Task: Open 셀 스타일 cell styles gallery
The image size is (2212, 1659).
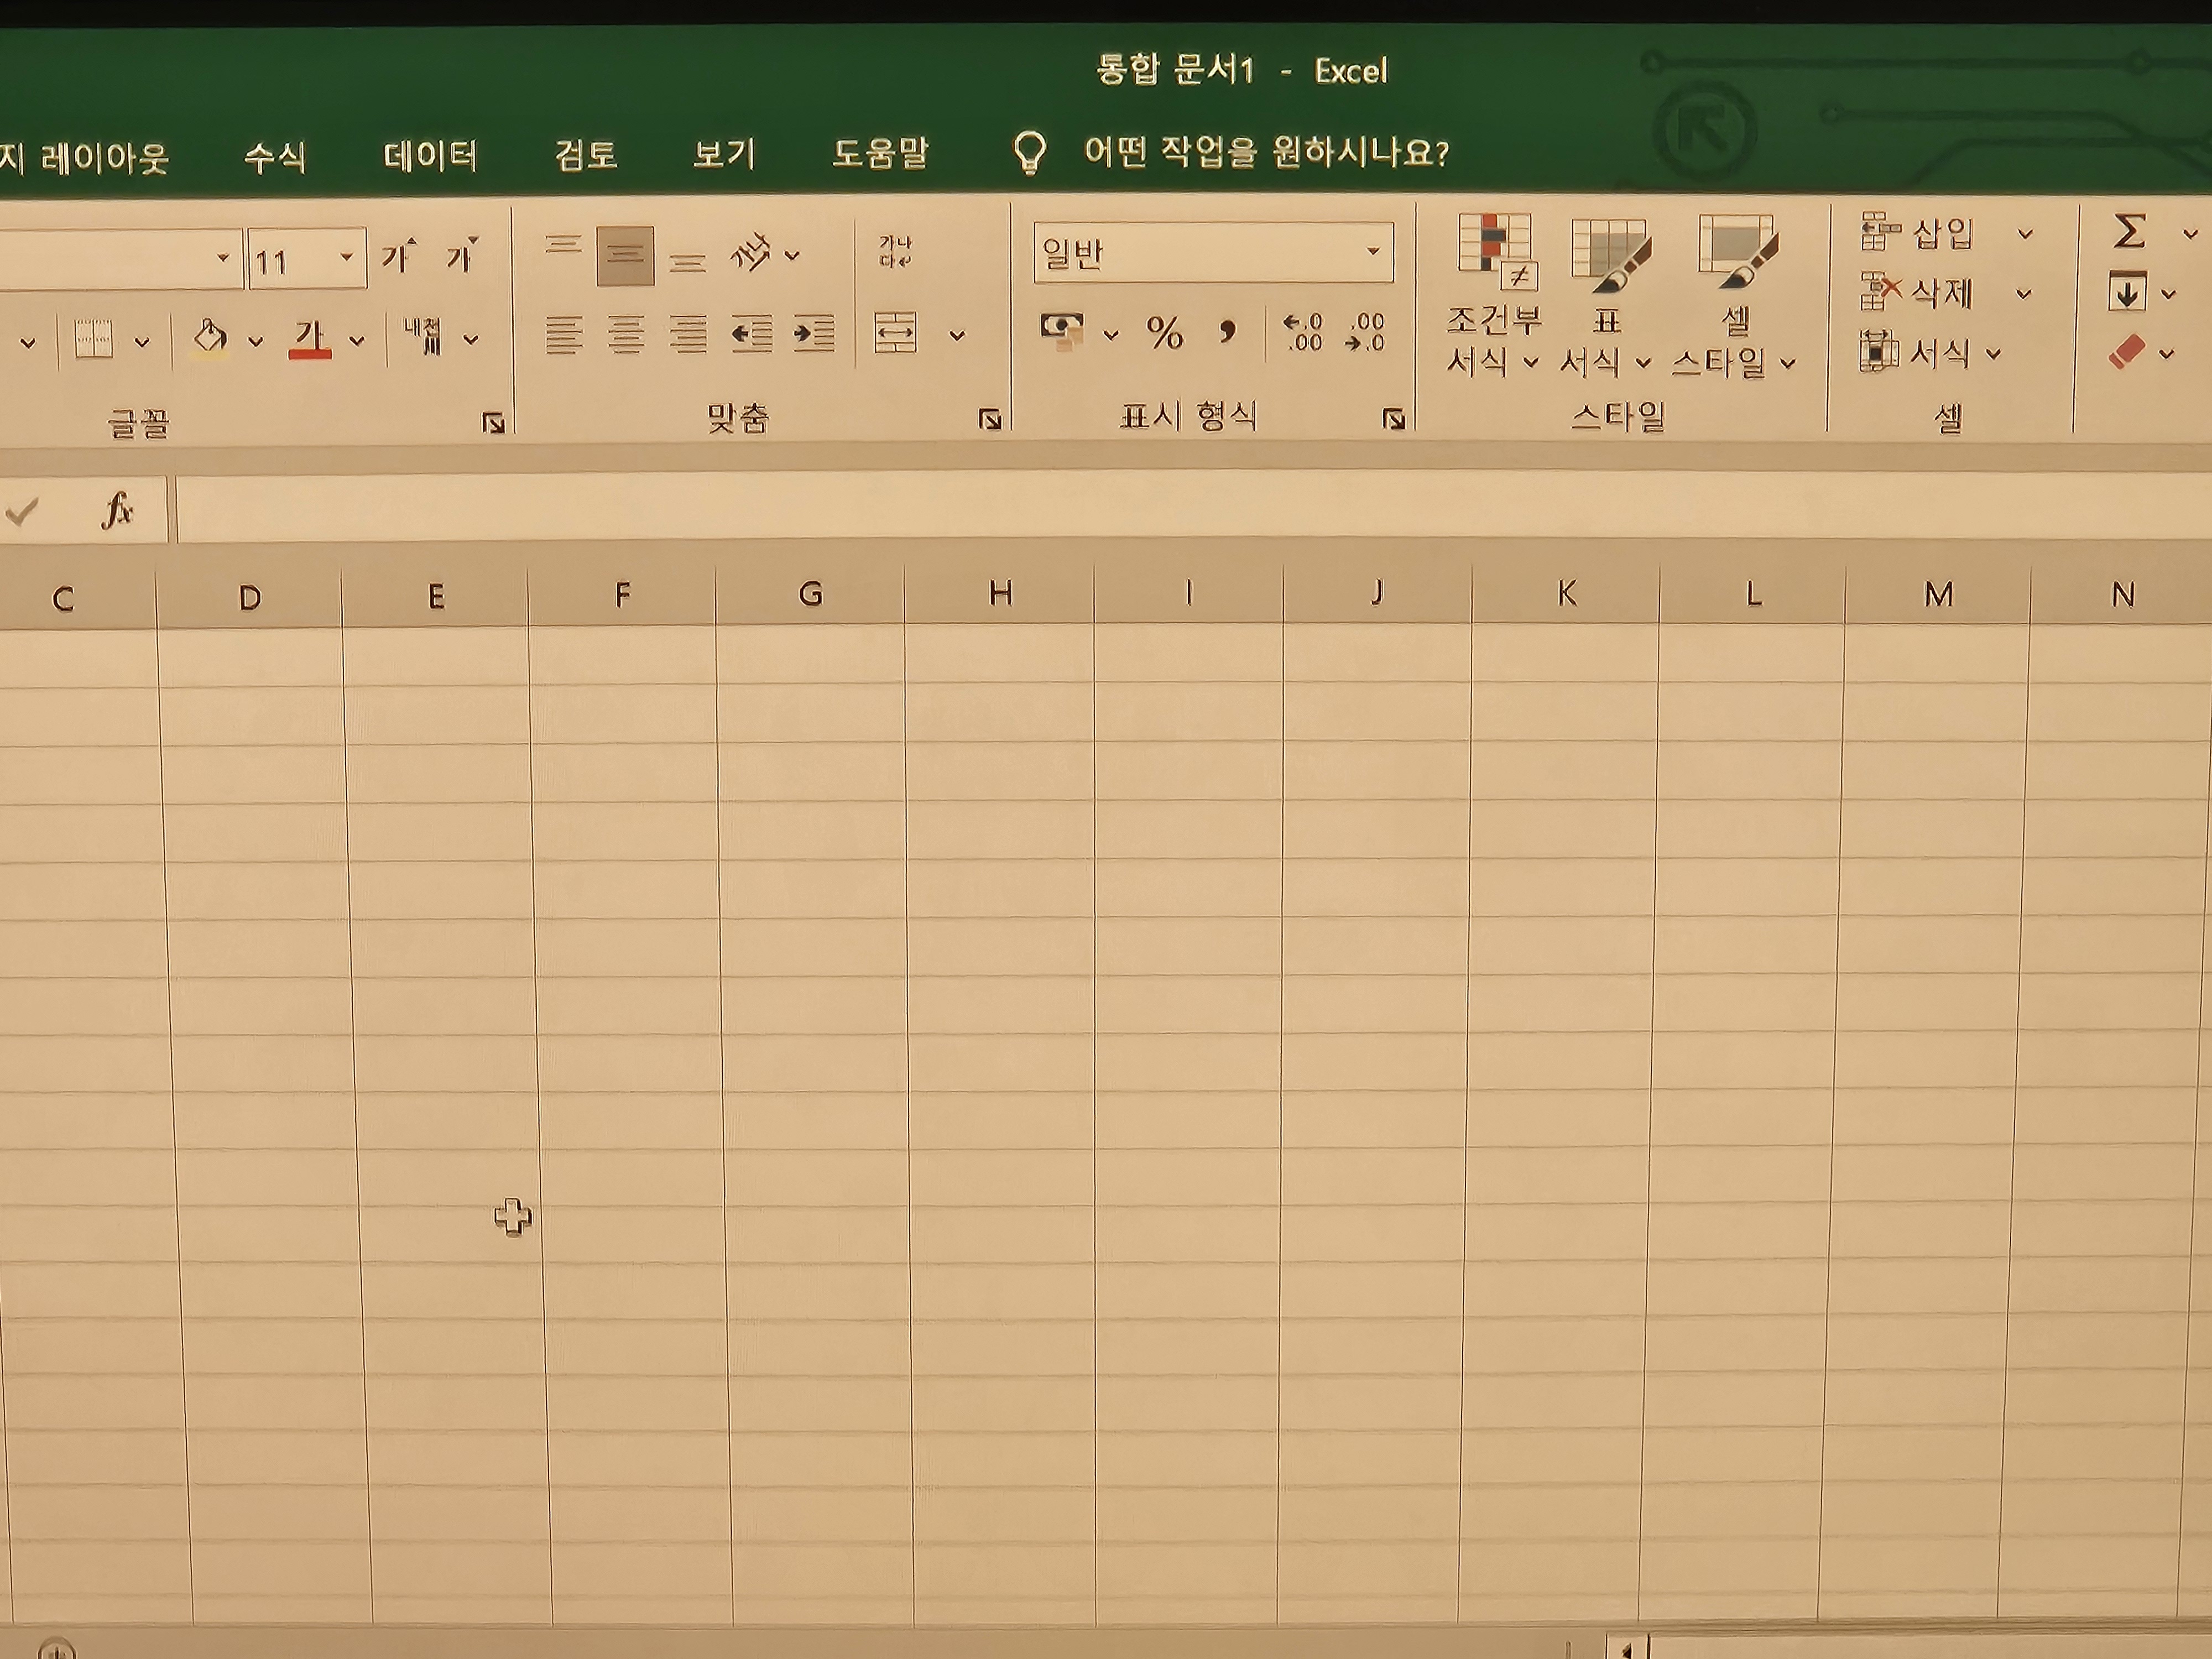Action: (1734, 297)
